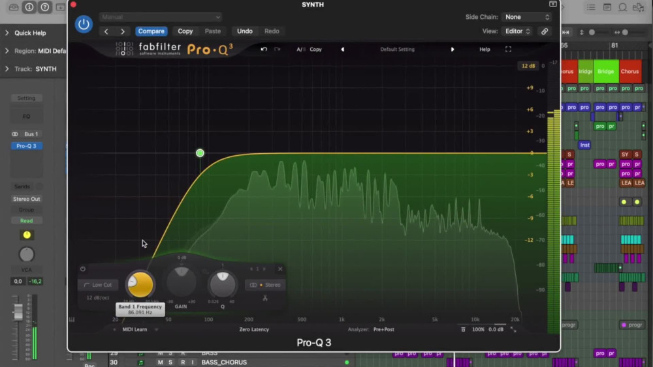Toggle the plug-in bypass power button
Image resolution: width=653 pixels, height=367 pixels.
(84, 24)
